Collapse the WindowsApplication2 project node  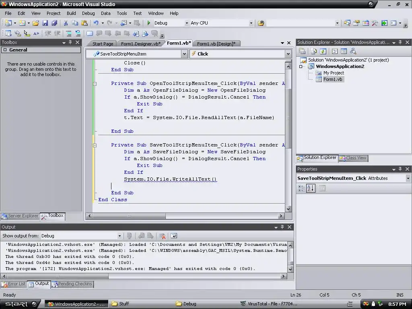coord(301,66)
